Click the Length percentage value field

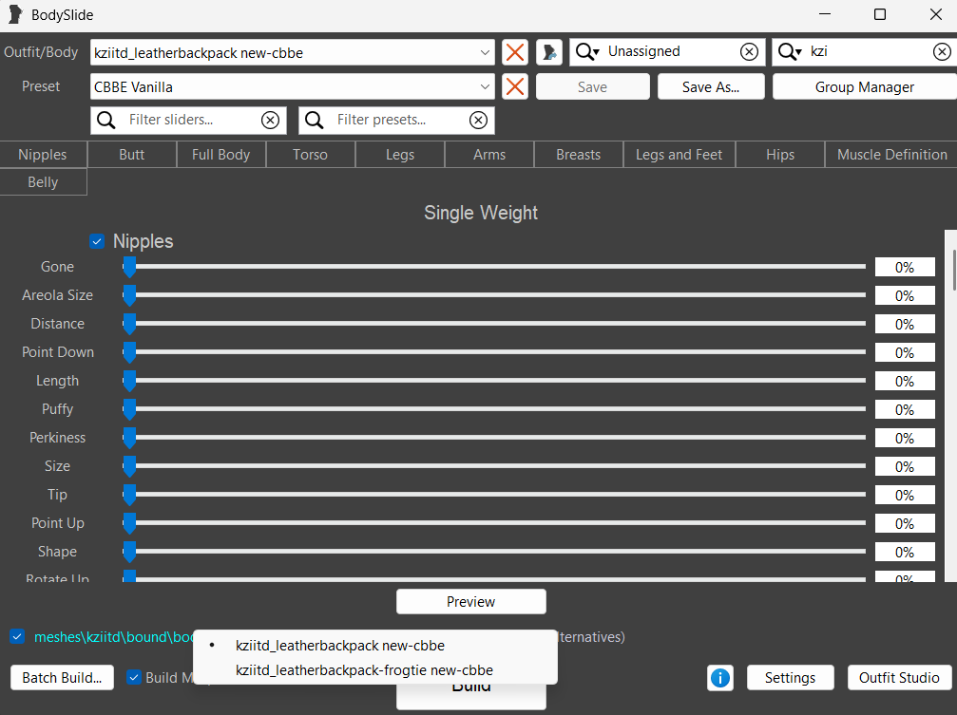coord(905,382)
